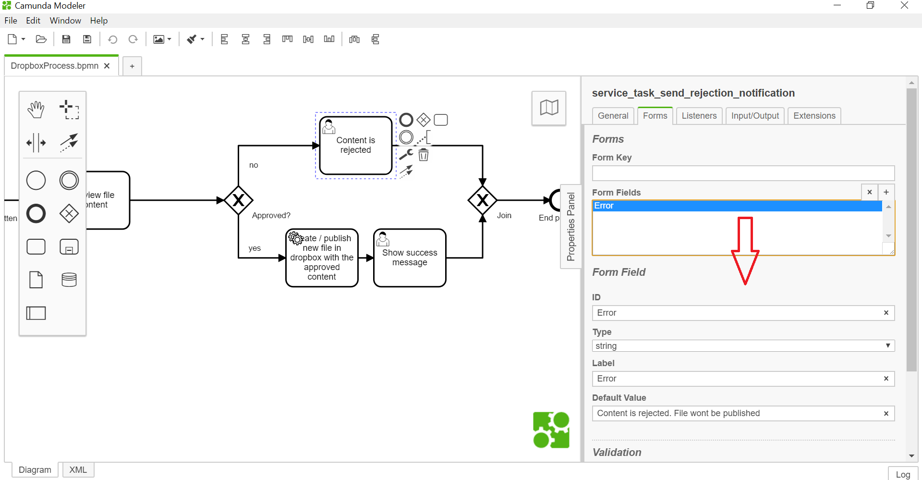Append task from context pad
This screenshot has height=480, width=922.
[441, 120]
